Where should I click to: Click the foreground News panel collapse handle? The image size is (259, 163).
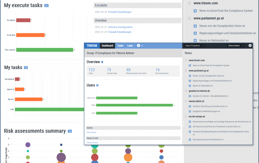184,123
